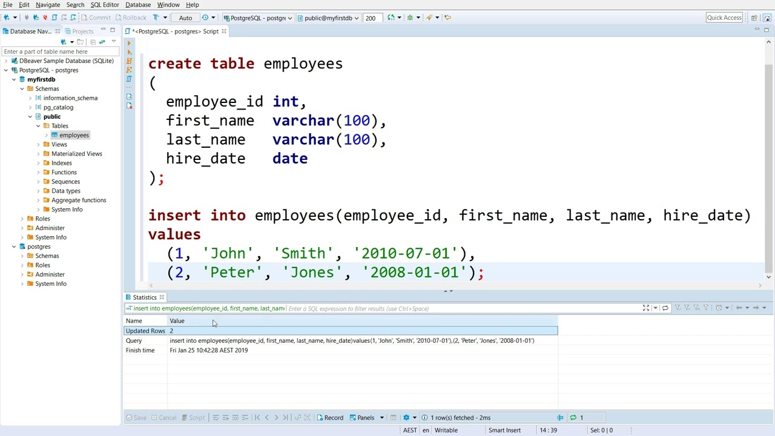Click Cancel button in results toolbar

tap(163, 418)
